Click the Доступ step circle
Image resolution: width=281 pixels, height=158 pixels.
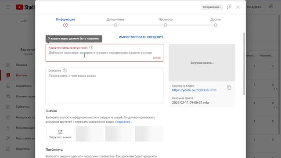coord(216,25)
